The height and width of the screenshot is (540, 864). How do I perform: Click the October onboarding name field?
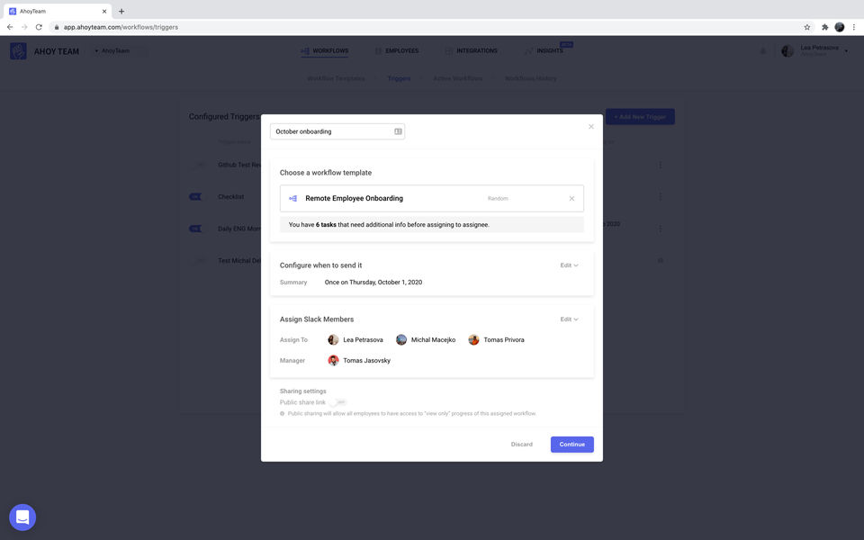(337, 131)
